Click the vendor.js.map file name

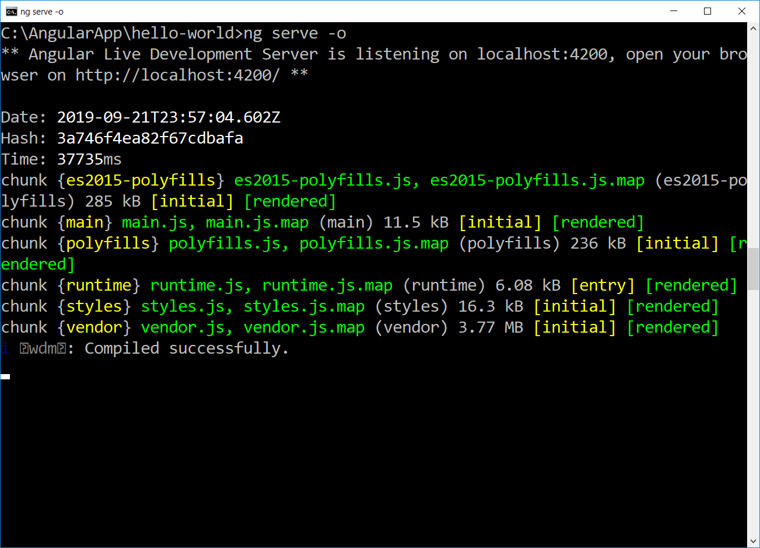pyautogui.click(x=304, y=327)
